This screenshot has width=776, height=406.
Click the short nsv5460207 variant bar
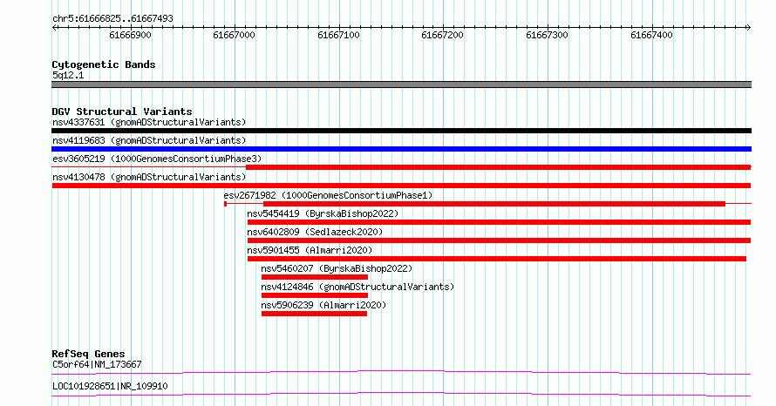pos(314,277)
